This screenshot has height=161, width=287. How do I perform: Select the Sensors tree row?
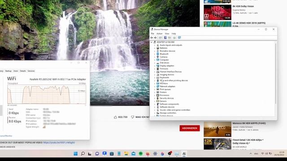click(163, 101)
